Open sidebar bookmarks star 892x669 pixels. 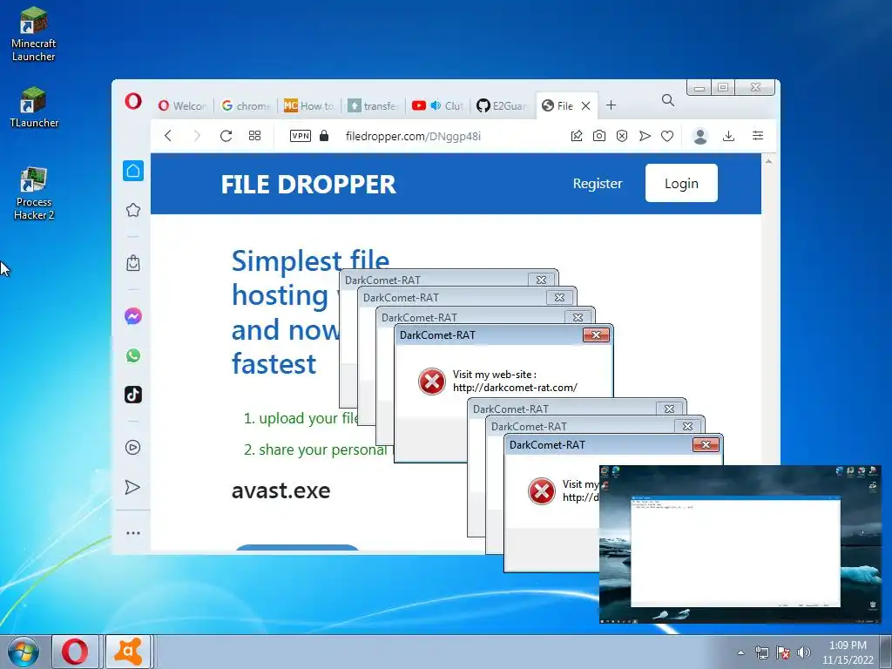[x=133, y=210]
